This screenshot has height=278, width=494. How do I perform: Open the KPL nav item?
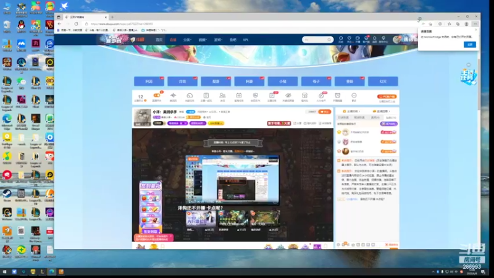[246, 40]
